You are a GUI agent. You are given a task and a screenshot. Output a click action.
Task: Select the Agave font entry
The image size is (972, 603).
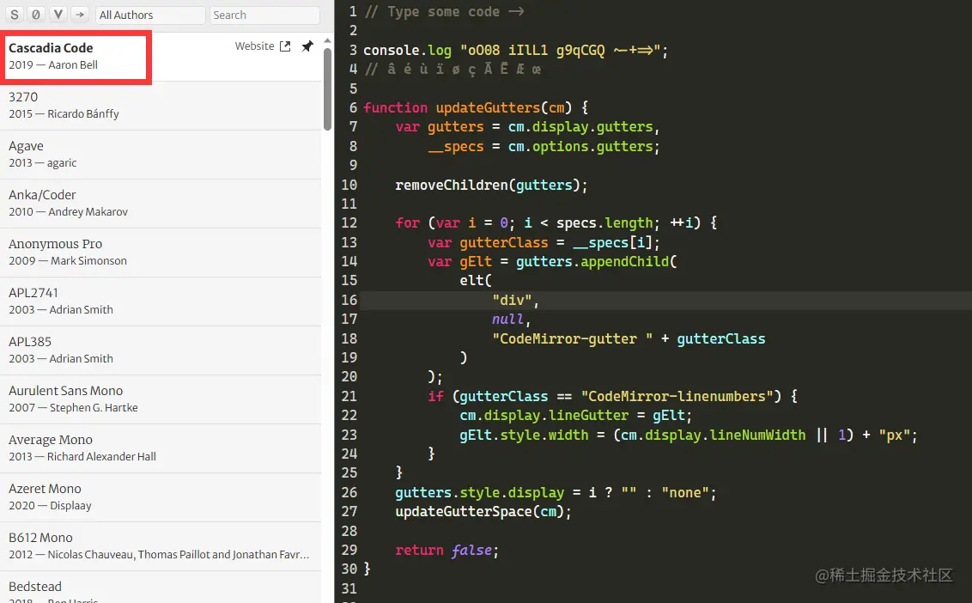(161, 155)
